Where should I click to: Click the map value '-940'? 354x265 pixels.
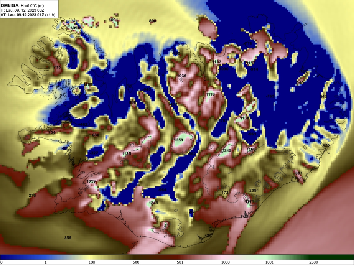[147, 89]
